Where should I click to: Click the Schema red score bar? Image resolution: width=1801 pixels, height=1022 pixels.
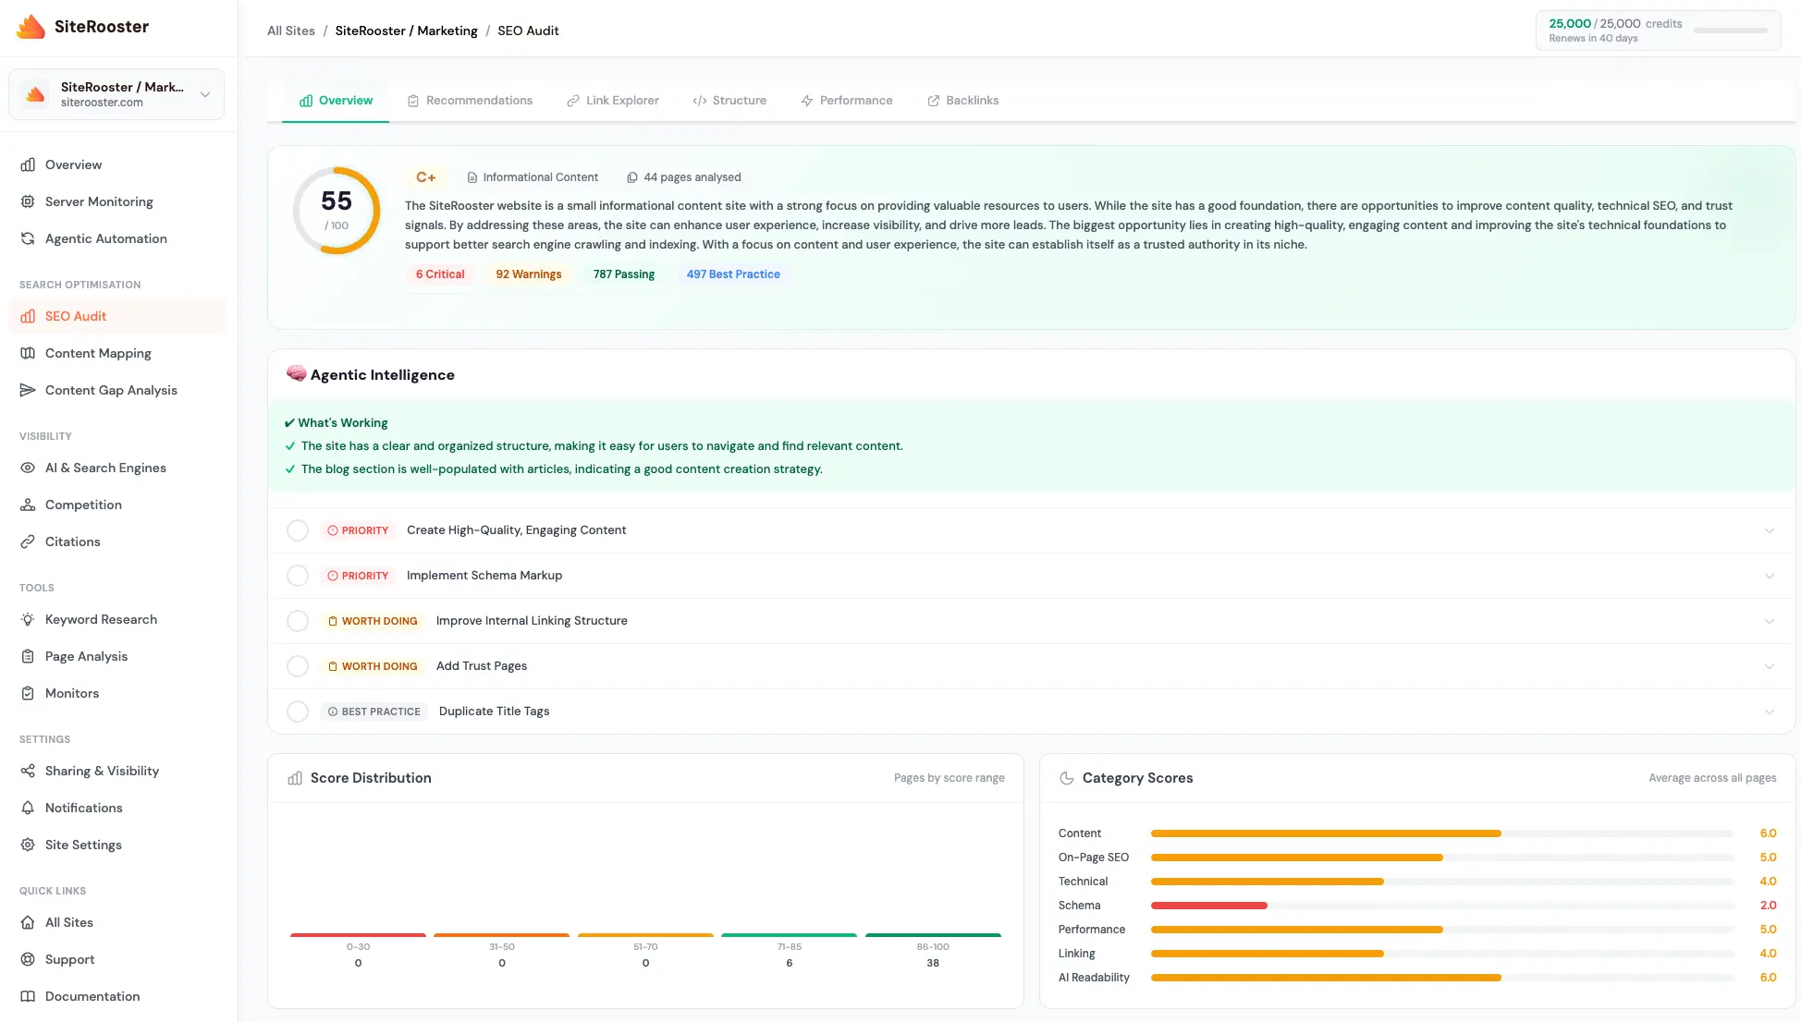pos(1209,906)
